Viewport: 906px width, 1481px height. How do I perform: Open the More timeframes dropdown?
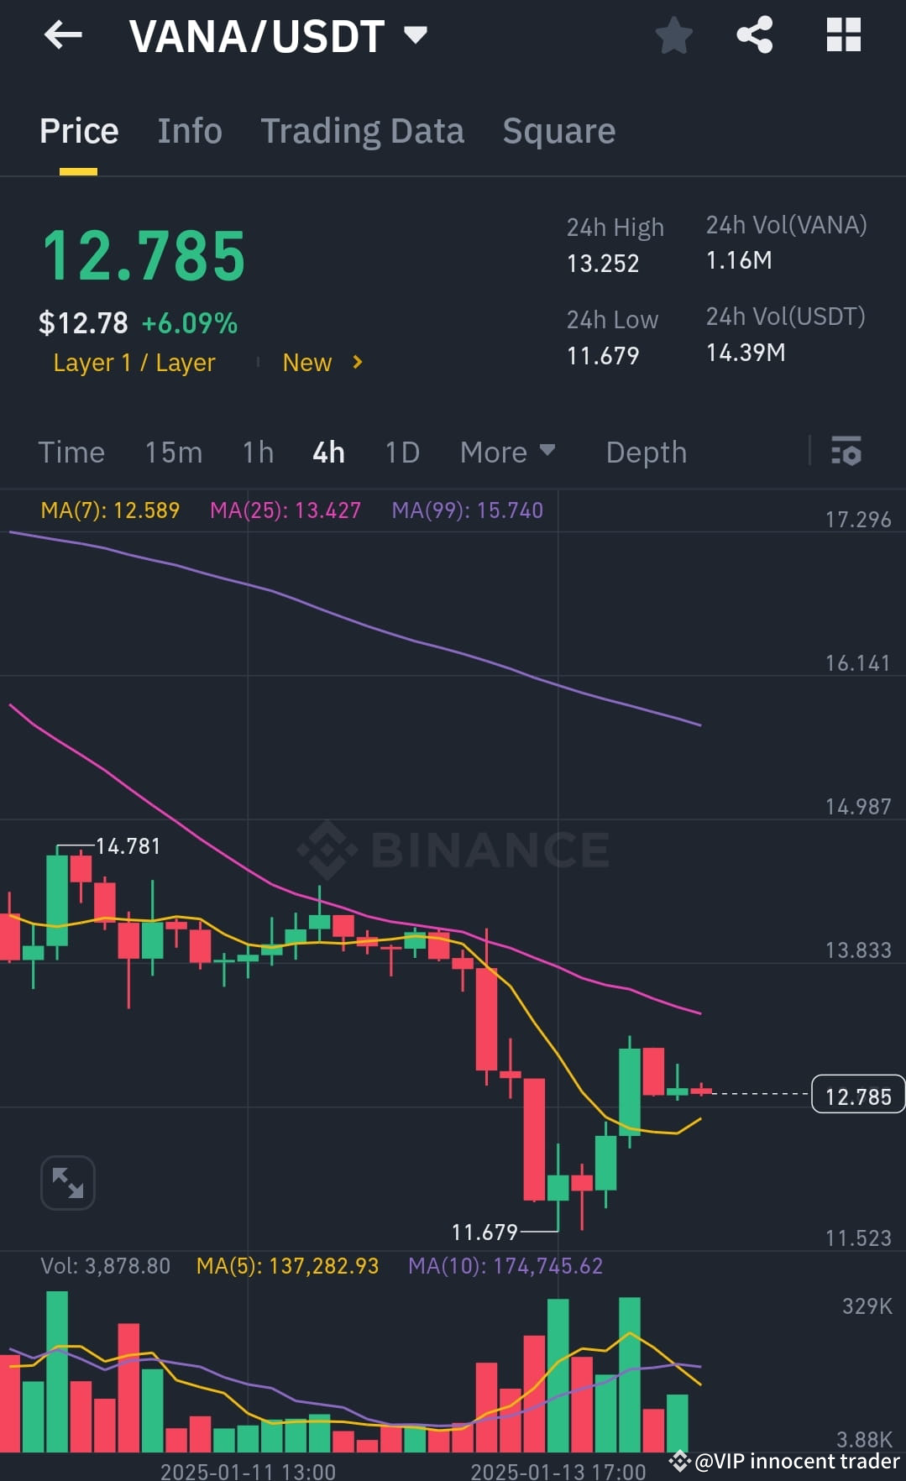tap(506, 452)
